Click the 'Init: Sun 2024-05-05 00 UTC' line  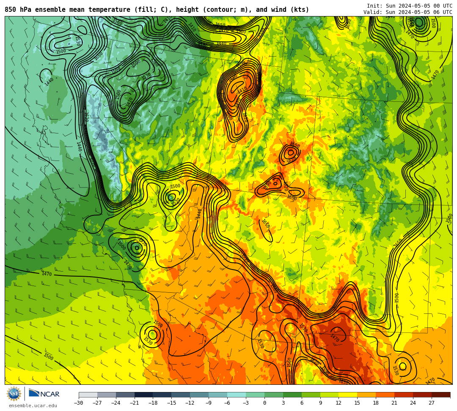(410, 6)
